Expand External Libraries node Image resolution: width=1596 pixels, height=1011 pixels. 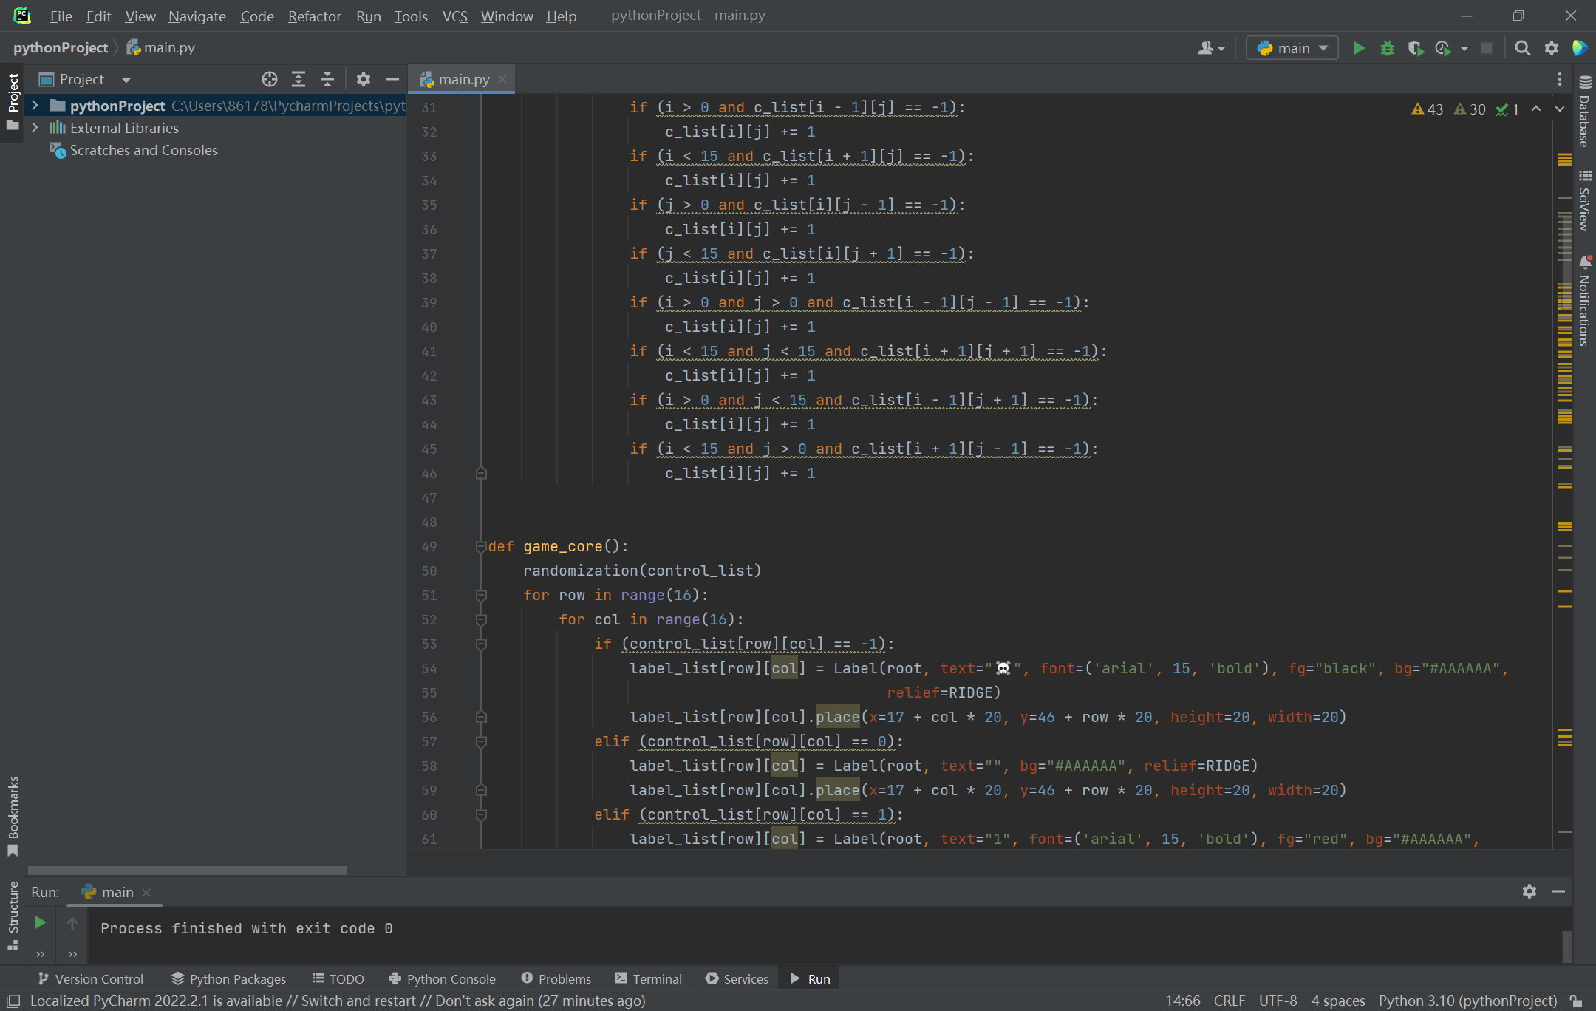point(35,128)
